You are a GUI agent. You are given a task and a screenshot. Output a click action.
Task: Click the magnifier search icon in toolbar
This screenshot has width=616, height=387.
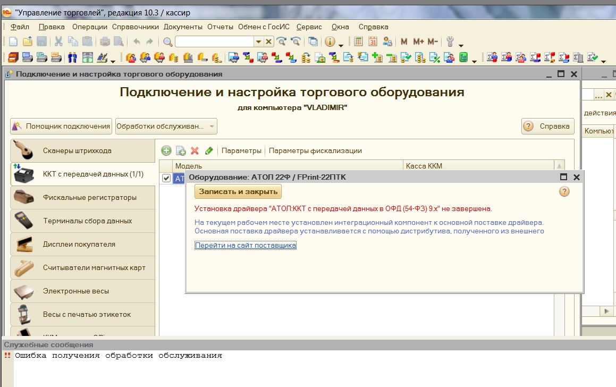point(168,41)
